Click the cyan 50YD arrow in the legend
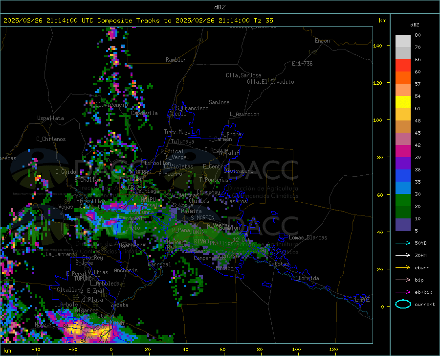 [403, 243]
